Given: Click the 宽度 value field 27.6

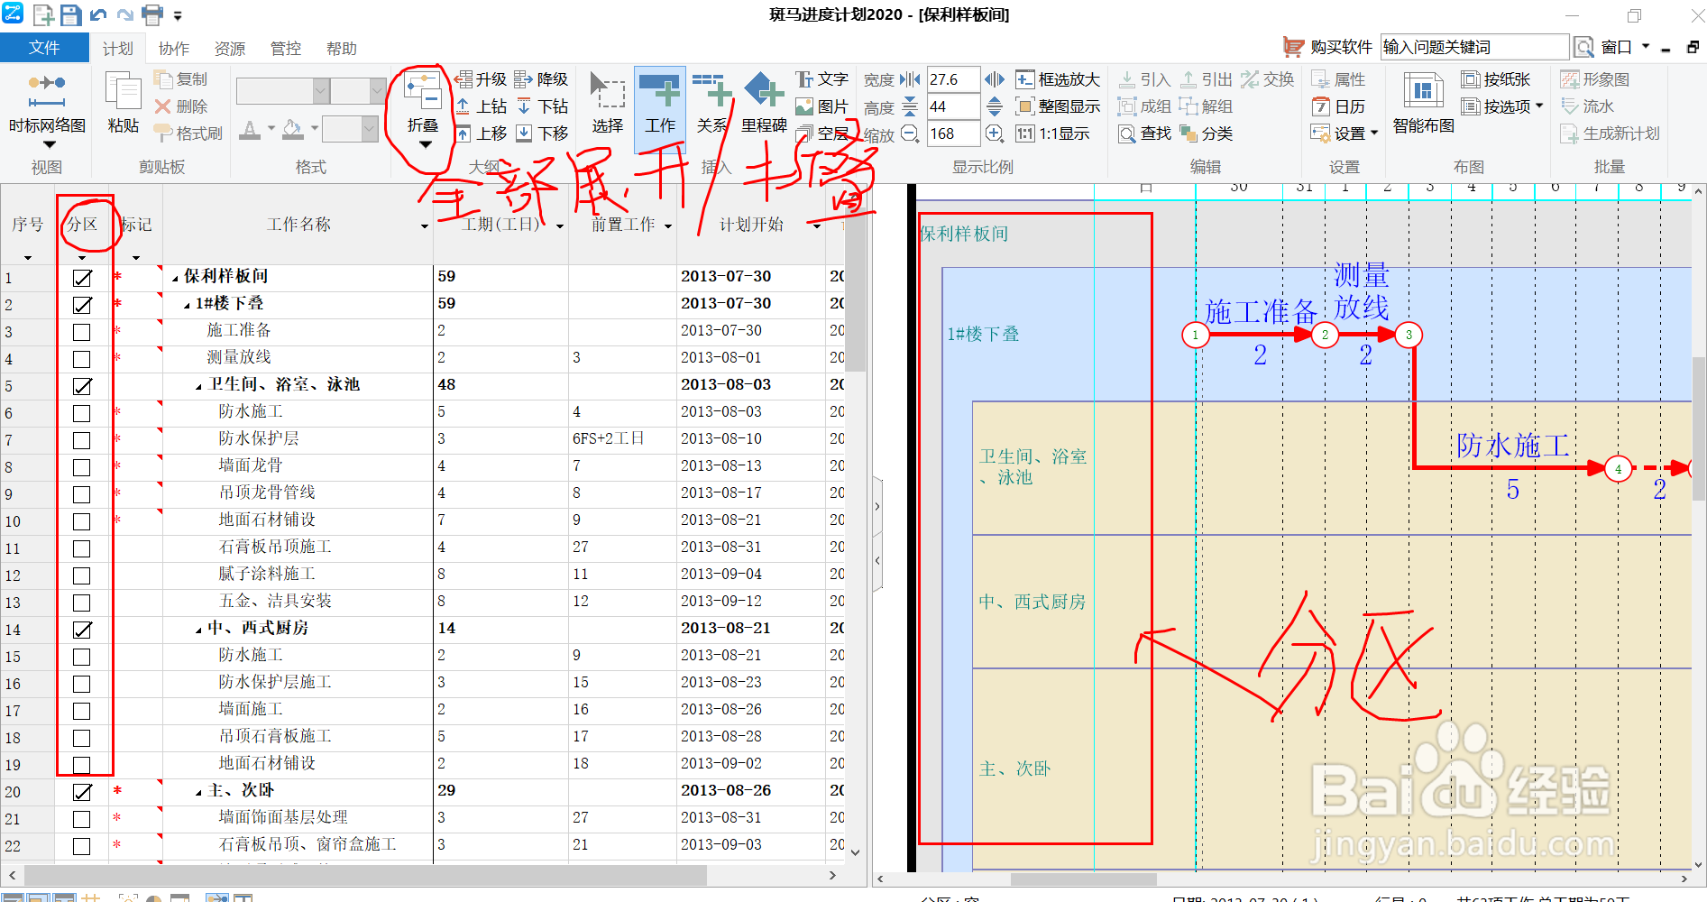Looking at the screenshot, I should [x=952, y=79].
